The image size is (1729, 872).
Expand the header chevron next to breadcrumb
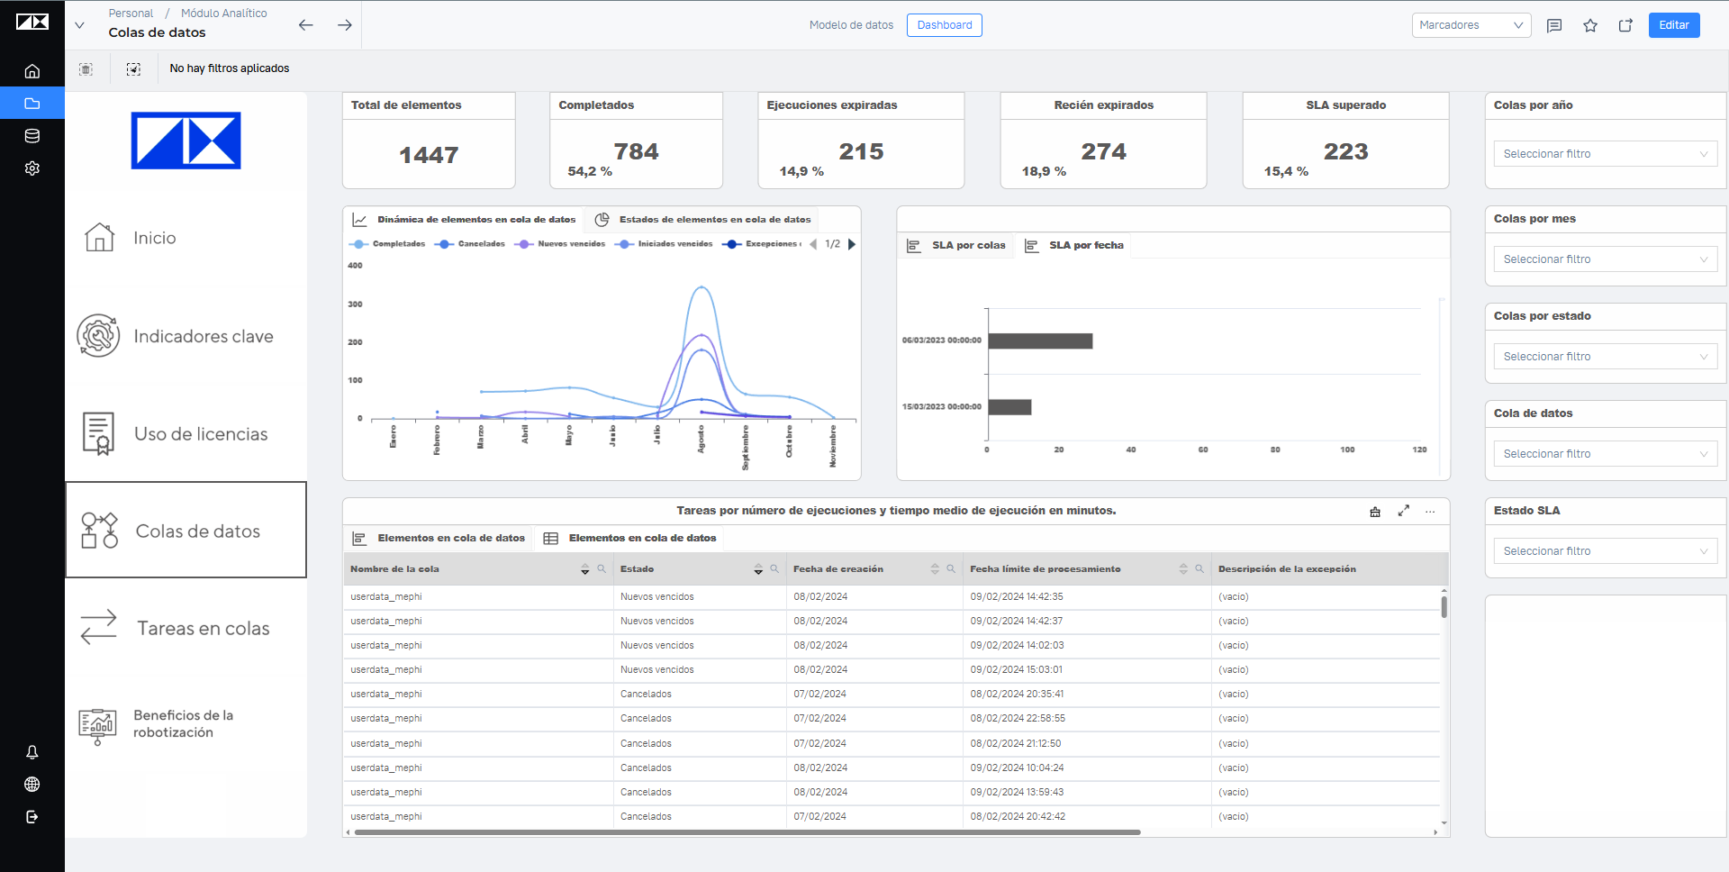tap(79, 25)
